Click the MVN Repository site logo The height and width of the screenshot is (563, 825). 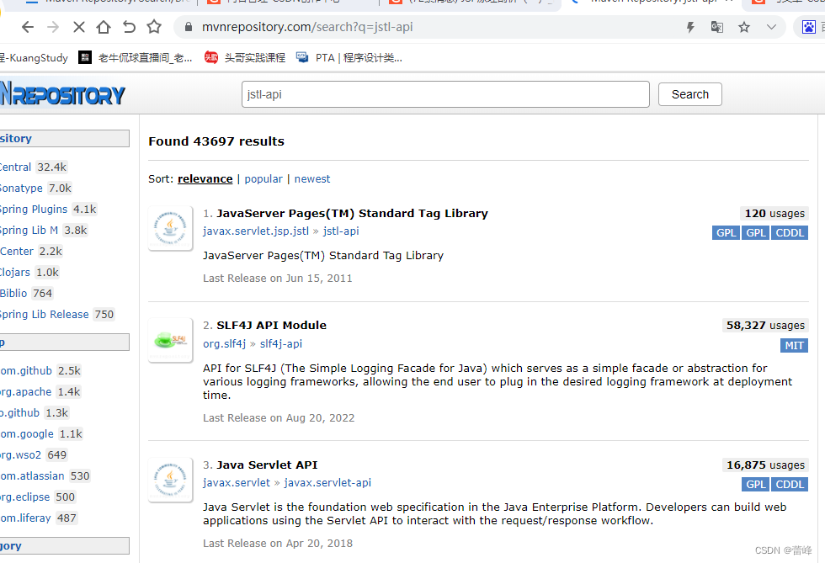point(62,95)
